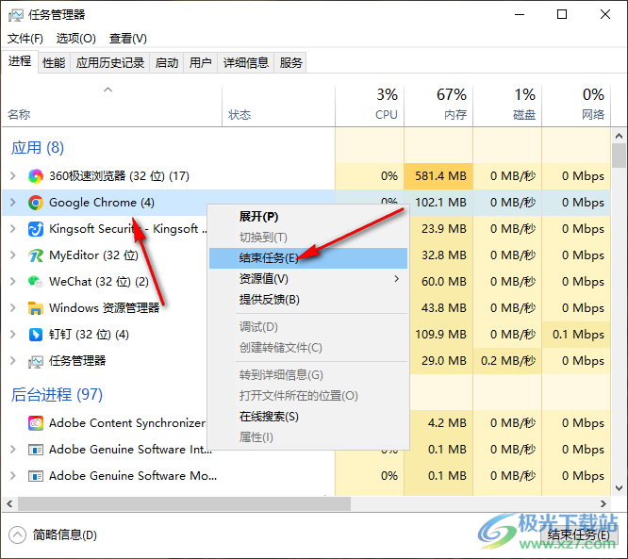This screenshot has width=628, height=559.
Task: Click the Windows 资源管理器 folder icon
Action: [x=36, y=308]
